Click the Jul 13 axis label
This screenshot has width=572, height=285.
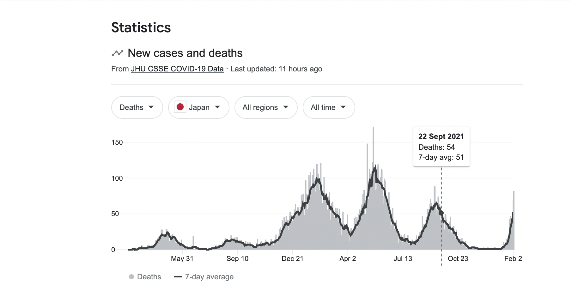(403, 258)
